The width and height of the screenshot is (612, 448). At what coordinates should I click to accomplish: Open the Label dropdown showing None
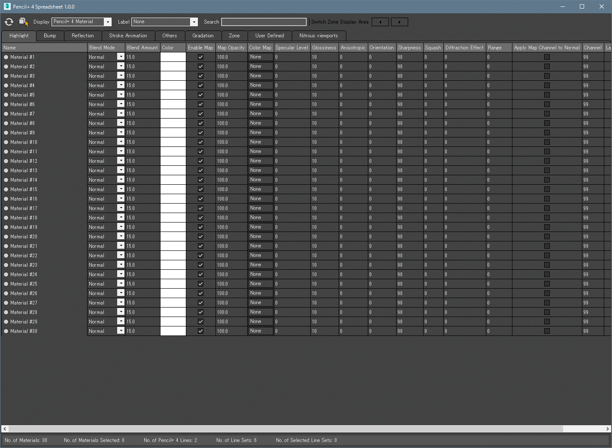coord(194,21)
